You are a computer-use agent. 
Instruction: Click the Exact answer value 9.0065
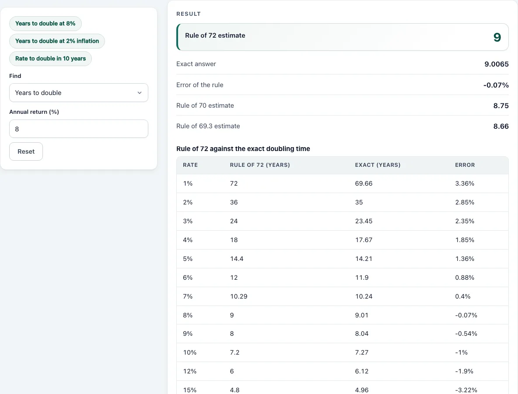coord(496,64)
